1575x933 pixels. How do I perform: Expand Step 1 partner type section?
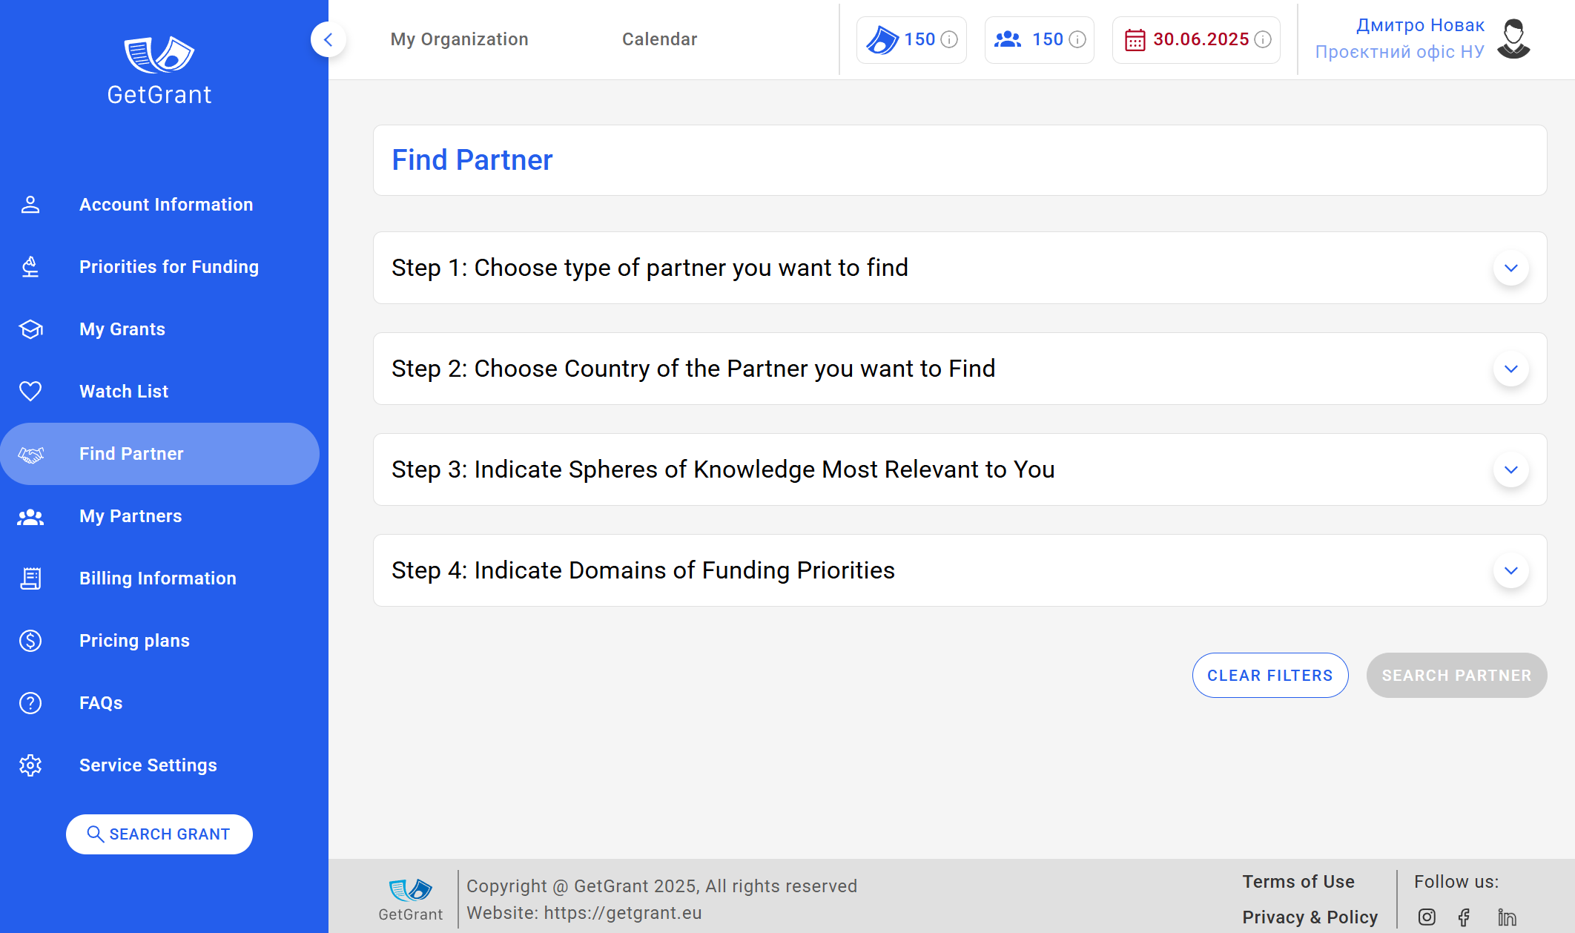coord(1510,268)
